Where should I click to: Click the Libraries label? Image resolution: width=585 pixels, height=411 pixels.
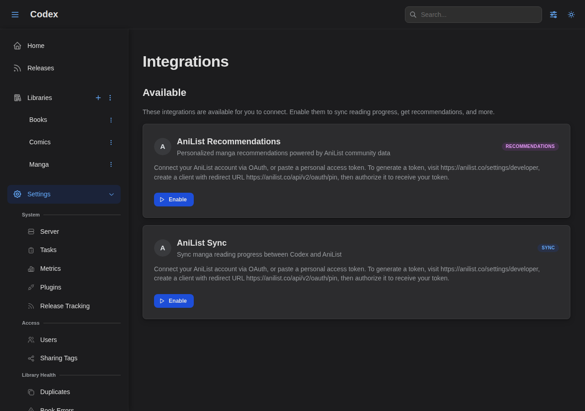click(x=40, y=98)
